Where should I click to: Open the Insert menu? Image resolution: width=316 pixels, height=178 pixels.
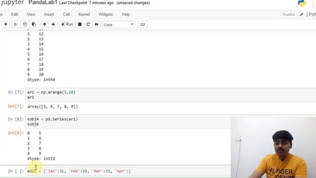pyautogui.click(x=49, y=14)
